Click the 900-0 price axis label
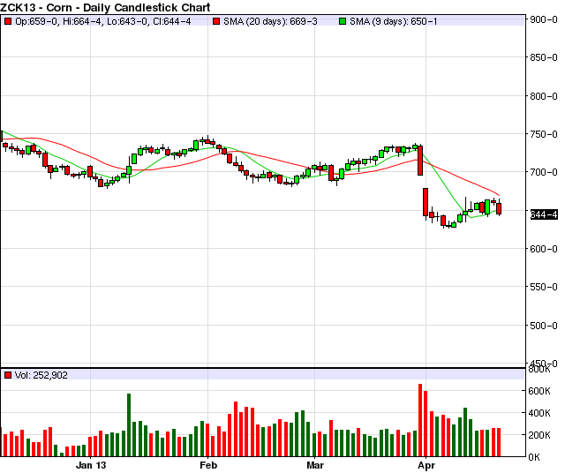Viewport: 565px width, 473px height. coord(544,19)
